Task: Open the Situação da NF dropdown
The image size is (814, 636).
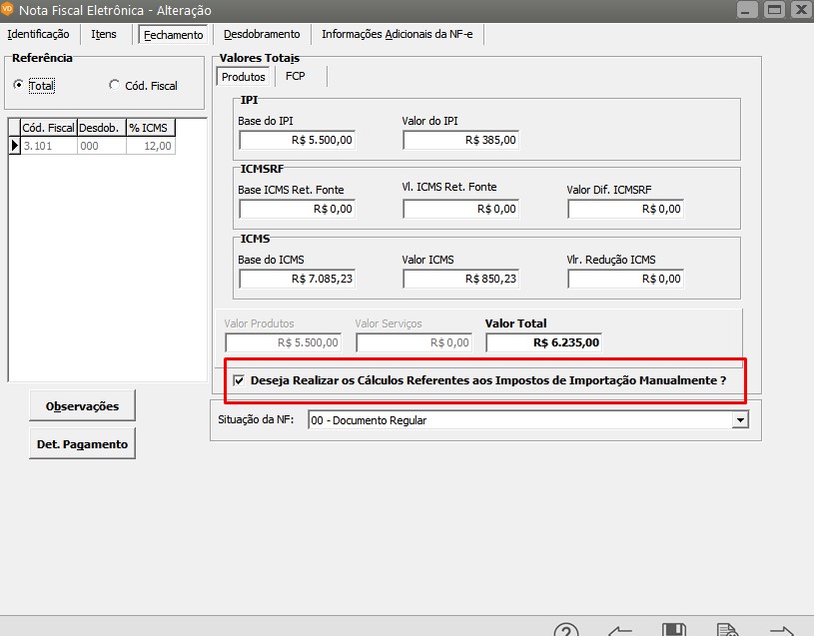Action: (x=740, y=419)
